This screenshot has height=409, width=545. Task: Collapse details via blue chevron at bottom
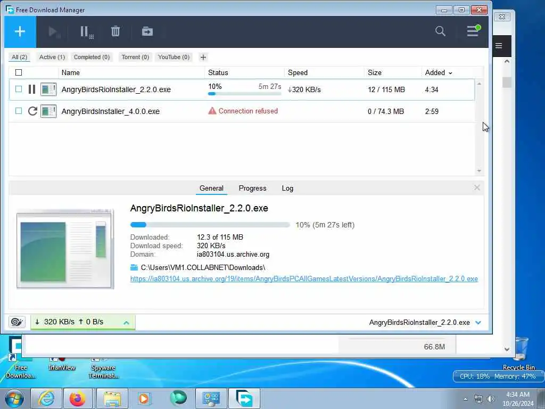pos(478,322)
